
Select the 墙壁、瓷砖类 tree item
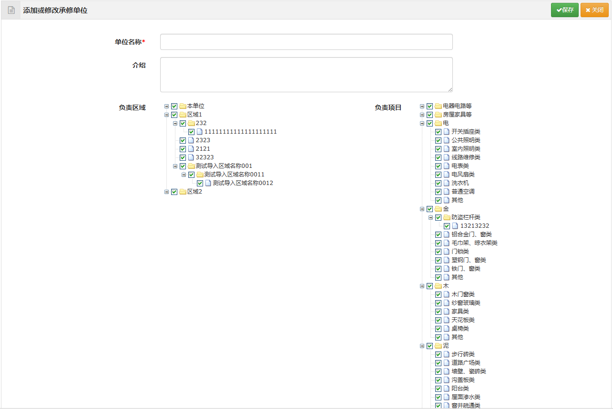pos(469,371)
